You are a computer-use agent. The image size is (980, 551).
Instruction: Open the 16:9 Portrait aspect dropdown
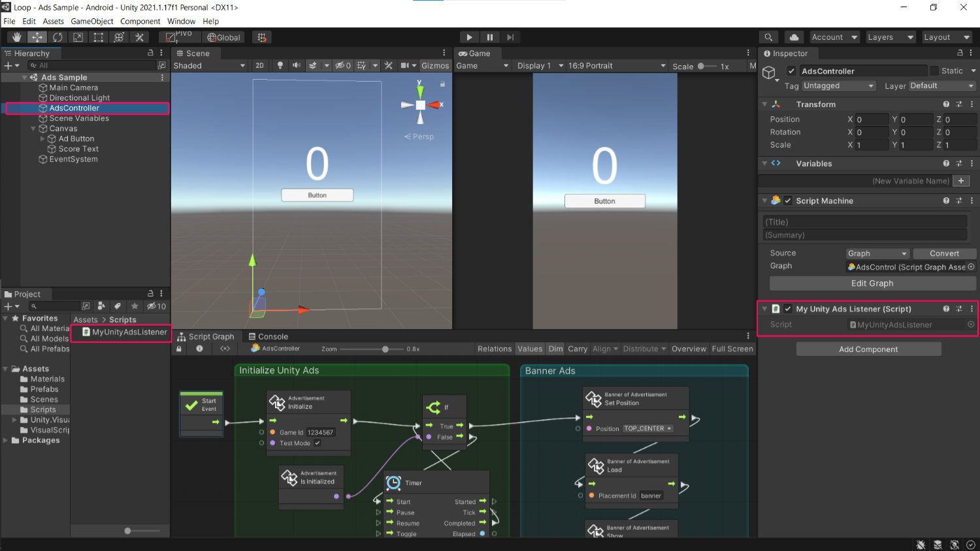pos(615,65)
